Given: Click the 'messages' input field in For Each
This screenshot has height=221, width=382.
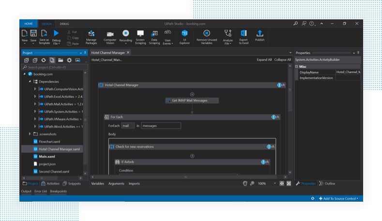Looking at the screenshot, I should (161, 126).
